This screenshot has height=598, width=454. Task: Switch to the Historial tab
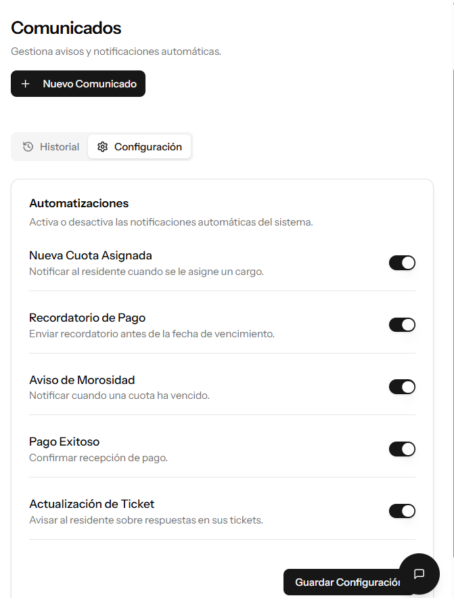pyautogui.click(x=49, y=146)
